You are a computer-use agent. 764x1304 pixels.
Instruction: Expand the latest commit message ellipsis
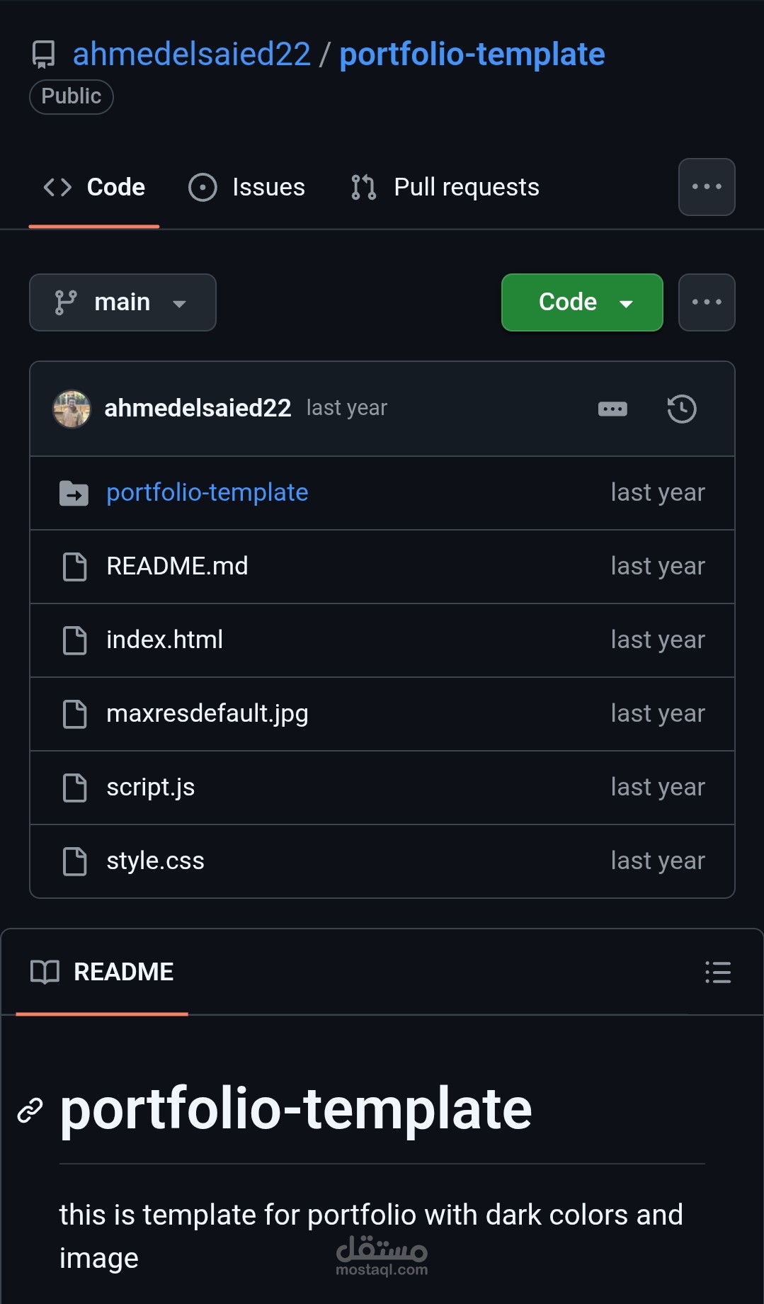coord(612,409)
